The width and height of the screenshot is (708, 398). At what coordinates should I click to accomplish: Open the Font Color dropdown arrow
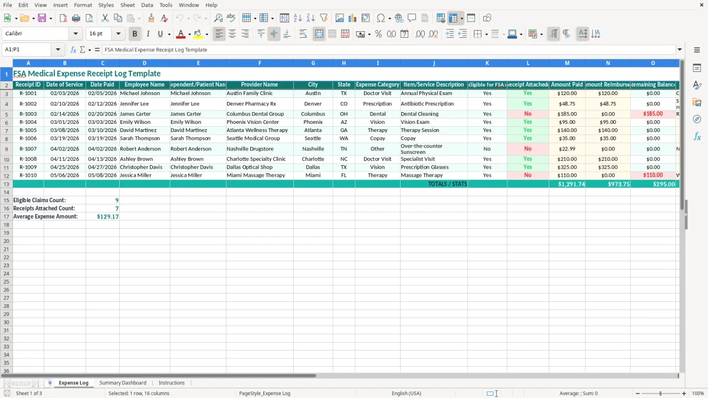[x=189, y=34]
